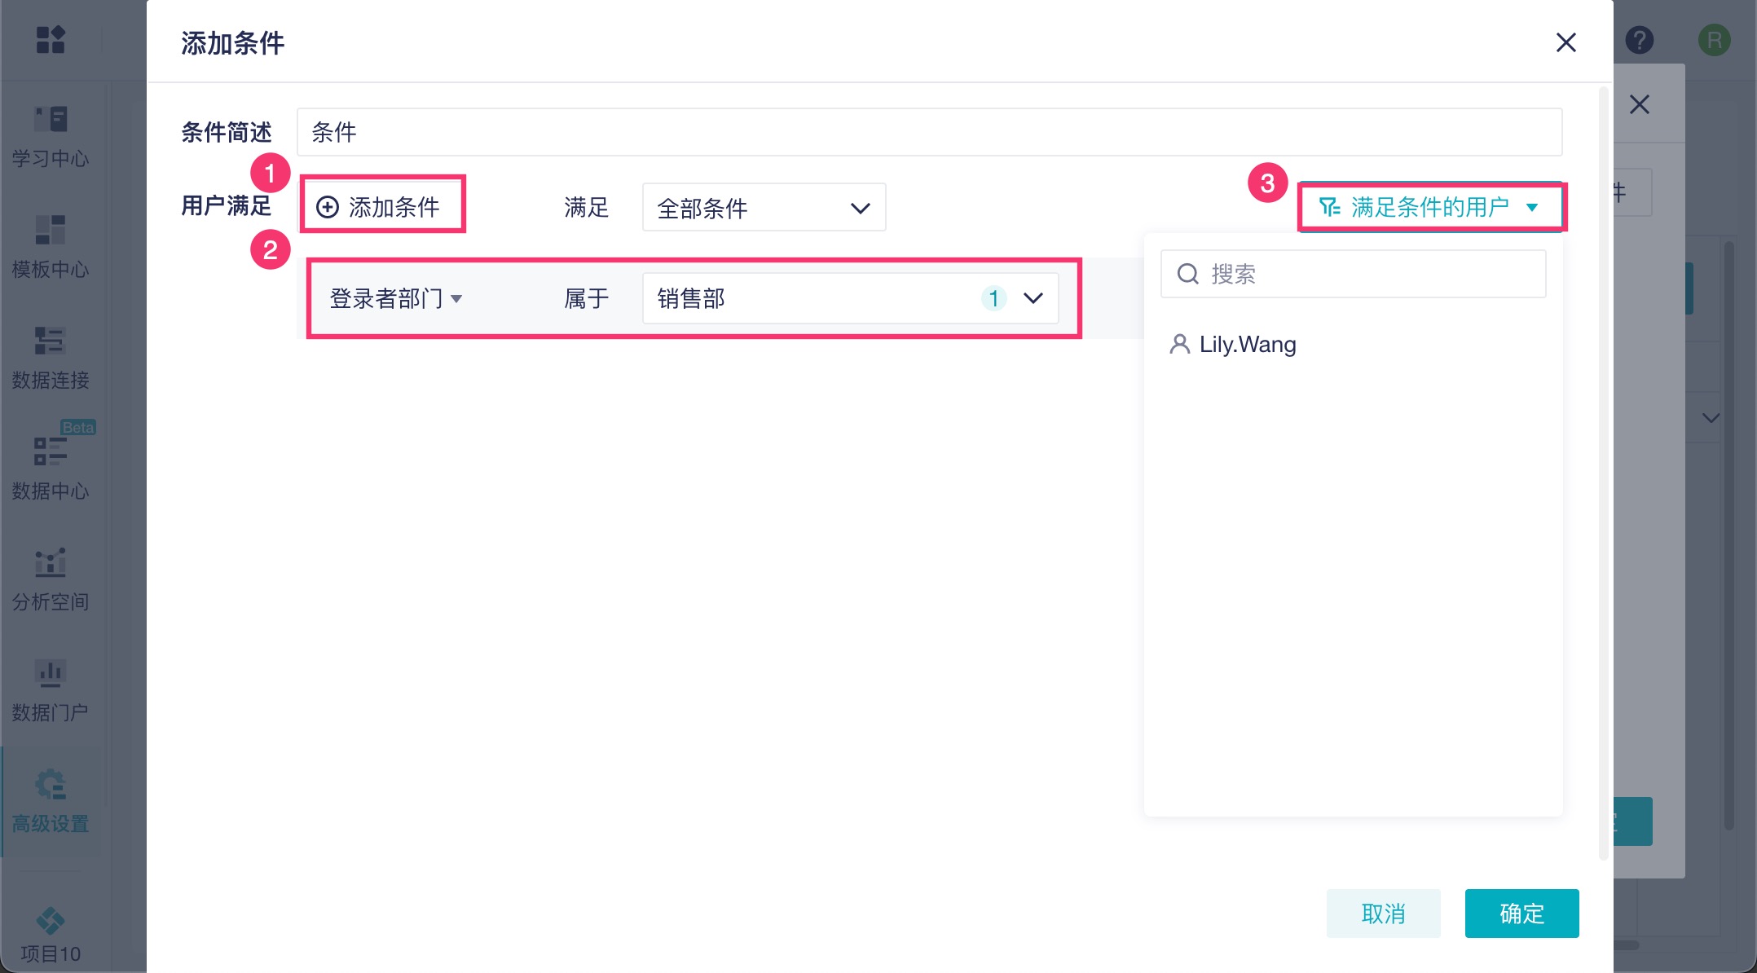Open 模板中心 in the sidebar

coord(51,231)
